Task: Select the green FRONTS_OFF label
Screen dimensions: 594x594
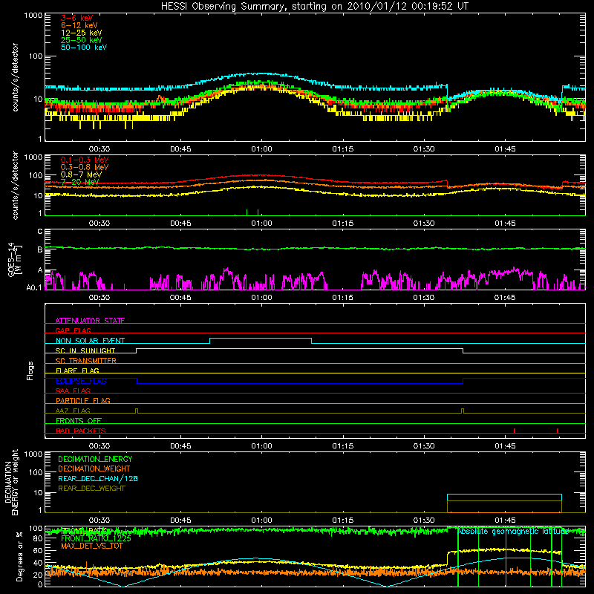Action: coord(79,420)
